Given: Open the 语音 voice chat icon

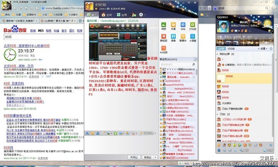Looking at the screenshot, I should tap(173, 37).
